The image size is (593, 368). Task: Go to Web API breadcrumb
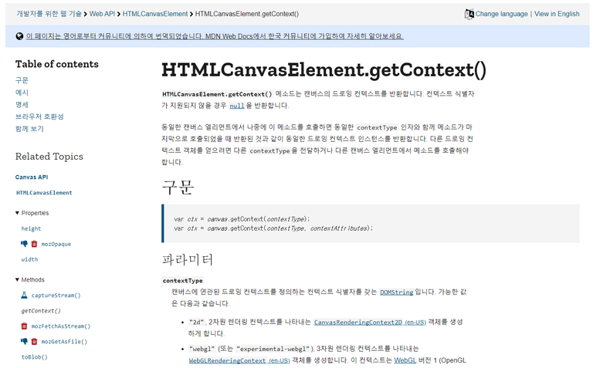point(102,14)
